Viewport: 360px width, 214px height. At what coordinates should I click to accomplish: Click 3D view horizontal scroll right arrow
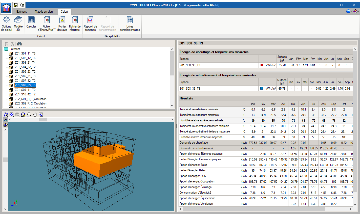(x=172, y=120)
